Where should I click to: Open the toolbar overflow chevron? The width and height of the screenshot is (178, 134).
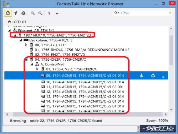[x=57, y=14]
